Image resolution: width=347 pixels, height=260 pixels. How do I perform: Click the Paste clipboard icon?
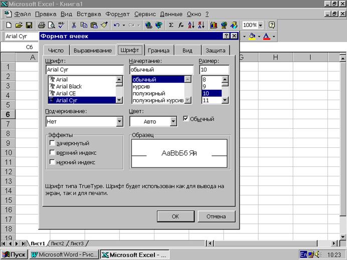coord(94,25)
